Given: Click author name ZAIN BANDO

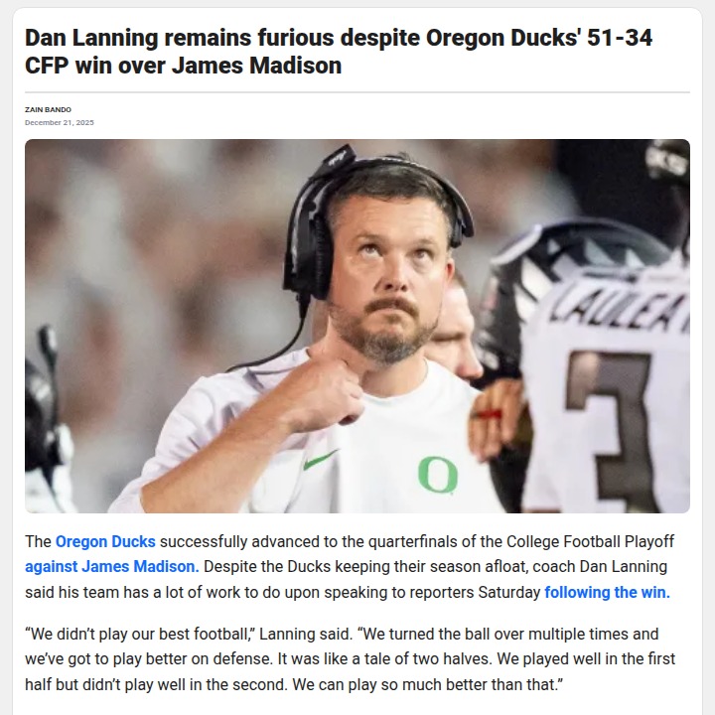Looking at the screenshot, I should [48, 109].
